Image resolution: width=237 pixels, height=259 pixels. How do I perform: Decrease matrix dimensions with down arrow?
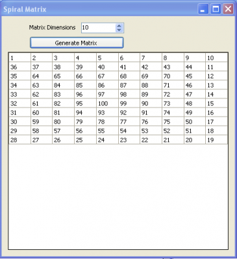(x=119, y=30)
